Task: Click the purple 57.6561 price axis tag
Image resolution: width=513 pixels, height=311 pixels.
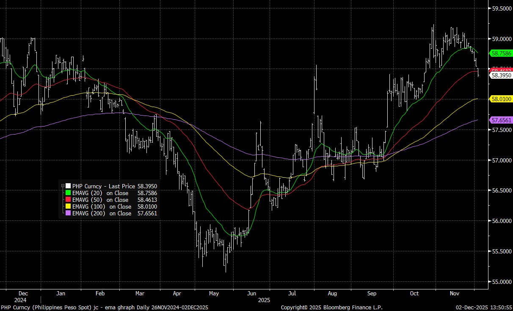Action: pyautogui.click(x=501, y=120)
